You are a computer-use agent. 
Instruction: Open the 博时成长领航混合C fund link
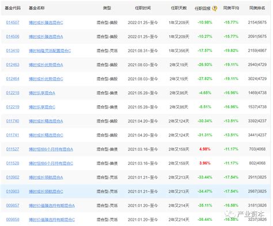click(x=46, y=191)
